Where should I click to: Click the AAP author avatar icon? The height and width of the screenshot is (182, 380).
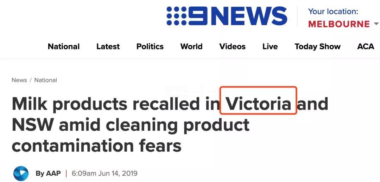click(x=21, y=173)
